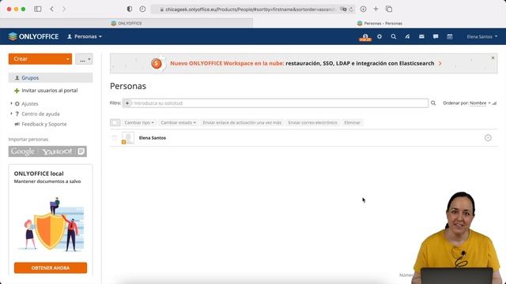This screenshot has width=506, height=284.
Task: Click Enviar enlace de activación una vez más
Action: tap(242, 123)
